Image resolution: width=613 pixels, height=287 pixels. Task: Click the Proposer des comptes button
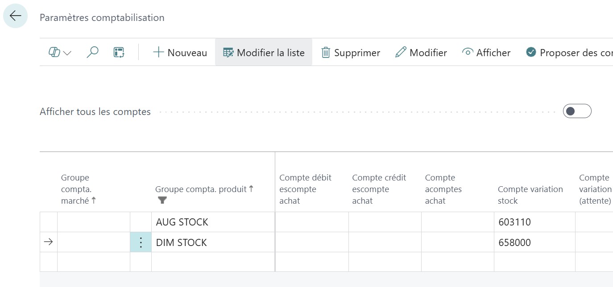pyautogui.click(x=571, y=52)
